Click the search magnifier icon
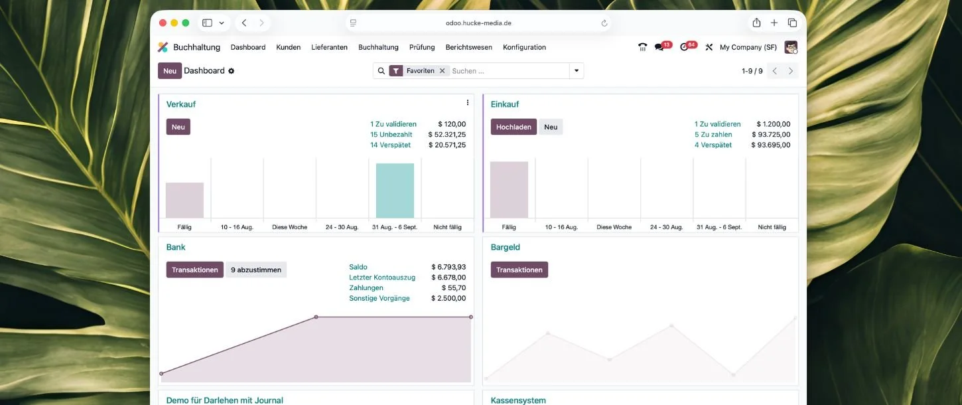The height and width of the screenshot is (405, 962). tap(381, 70)
